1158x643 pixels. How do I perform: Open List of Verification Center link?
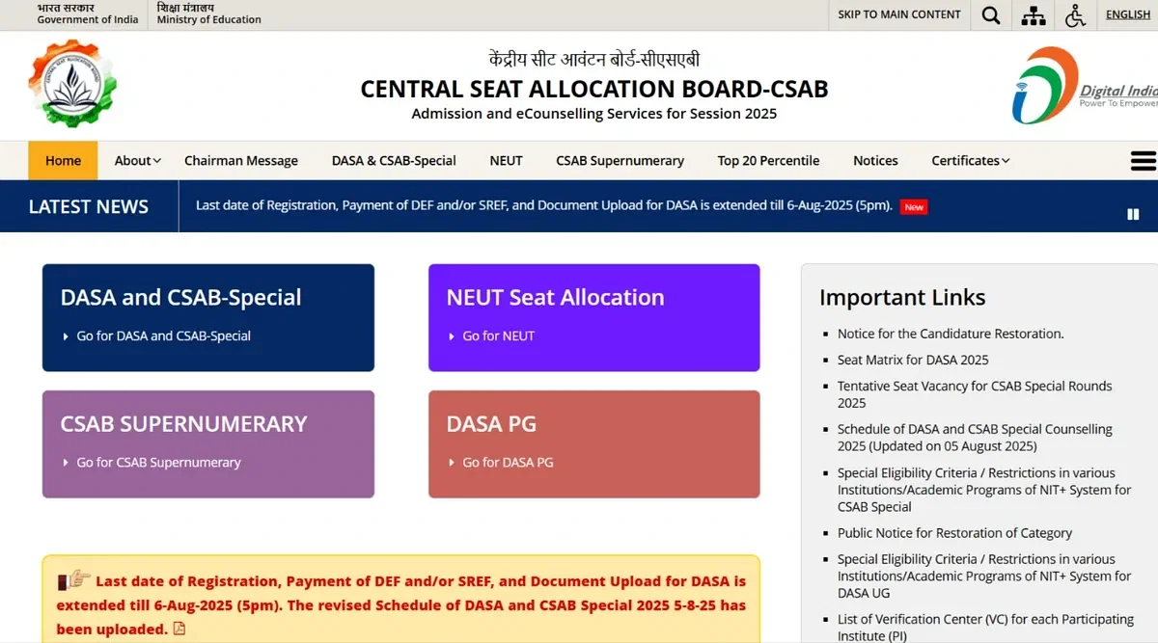click(985, 627)
